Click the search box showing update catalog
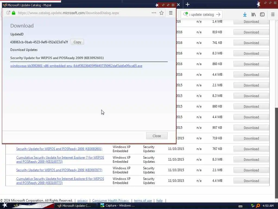Image resolution: width=278 pixels, height=209 pixels. click(x=202, y=15)
